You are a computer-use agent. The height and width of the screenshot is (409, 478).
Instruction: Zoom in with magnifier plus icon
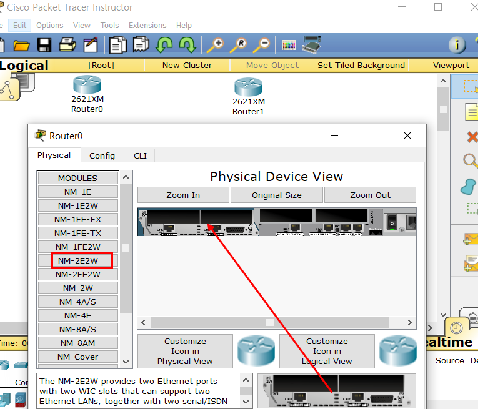(x=215, y=46)
